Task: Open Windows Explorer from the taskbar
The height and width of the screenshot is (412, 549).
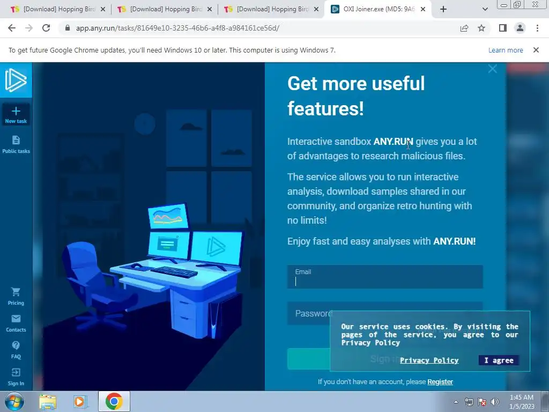Action: coord(48,402)
